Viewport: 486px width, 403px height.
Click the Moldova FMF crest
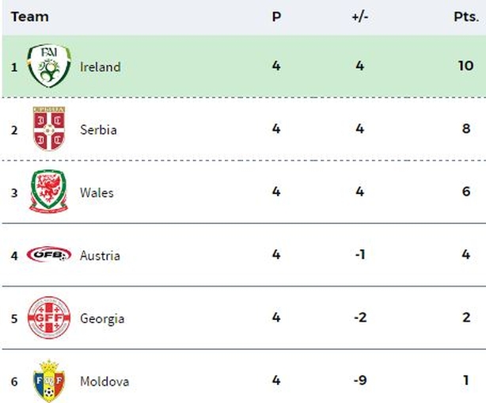48,381
